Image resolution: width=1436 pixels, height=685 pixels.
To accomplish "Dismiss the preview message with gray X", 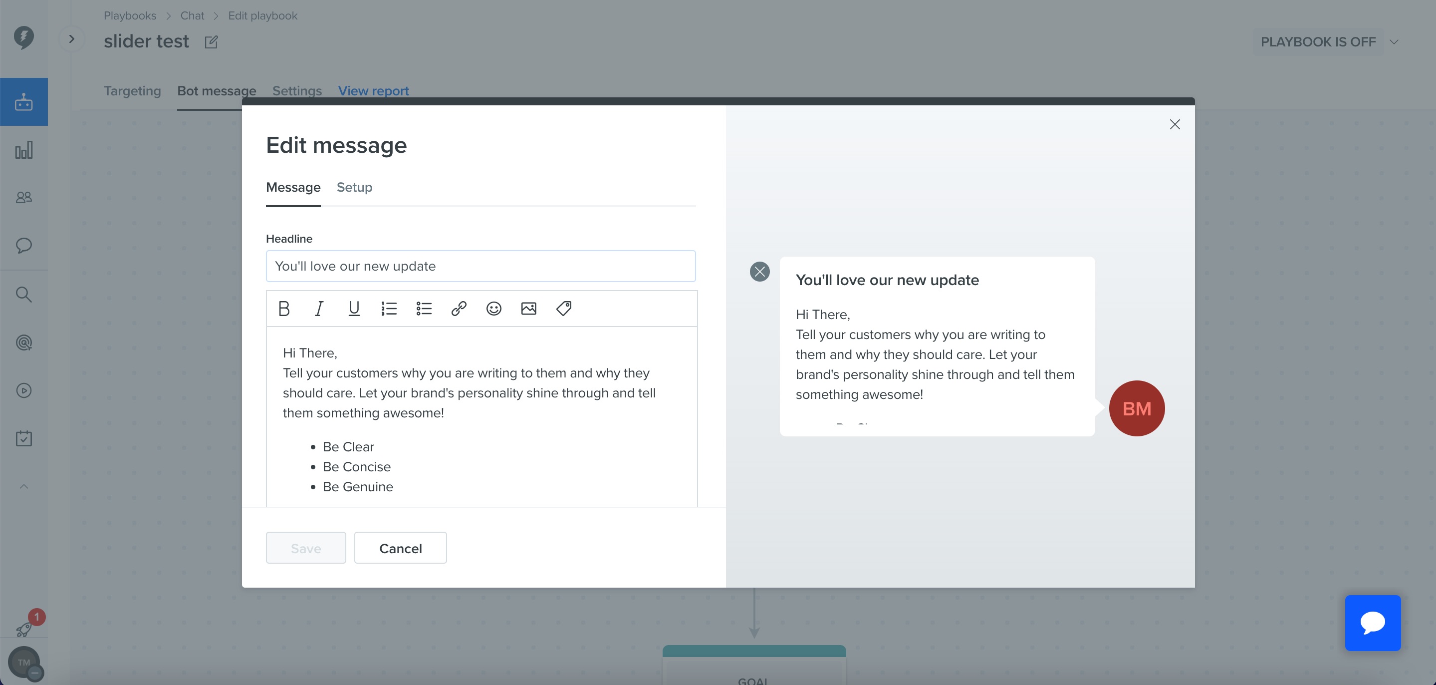I will [759, 272].
